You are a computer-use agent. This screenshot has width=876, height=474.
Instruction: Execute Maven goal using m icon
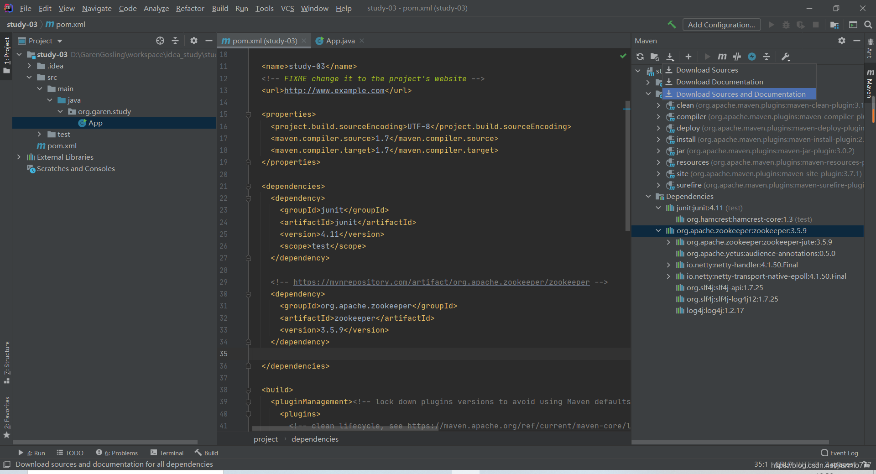722,57
